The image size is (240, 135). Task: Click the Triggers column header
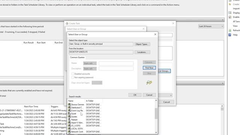[x=54, y=106]
